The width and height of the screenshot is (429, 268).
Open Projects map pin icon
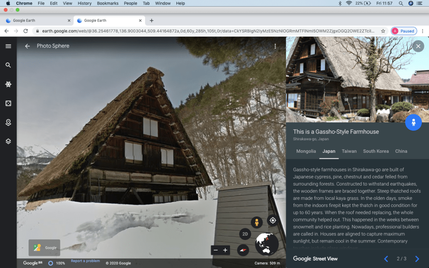click(x=8, y=122)
